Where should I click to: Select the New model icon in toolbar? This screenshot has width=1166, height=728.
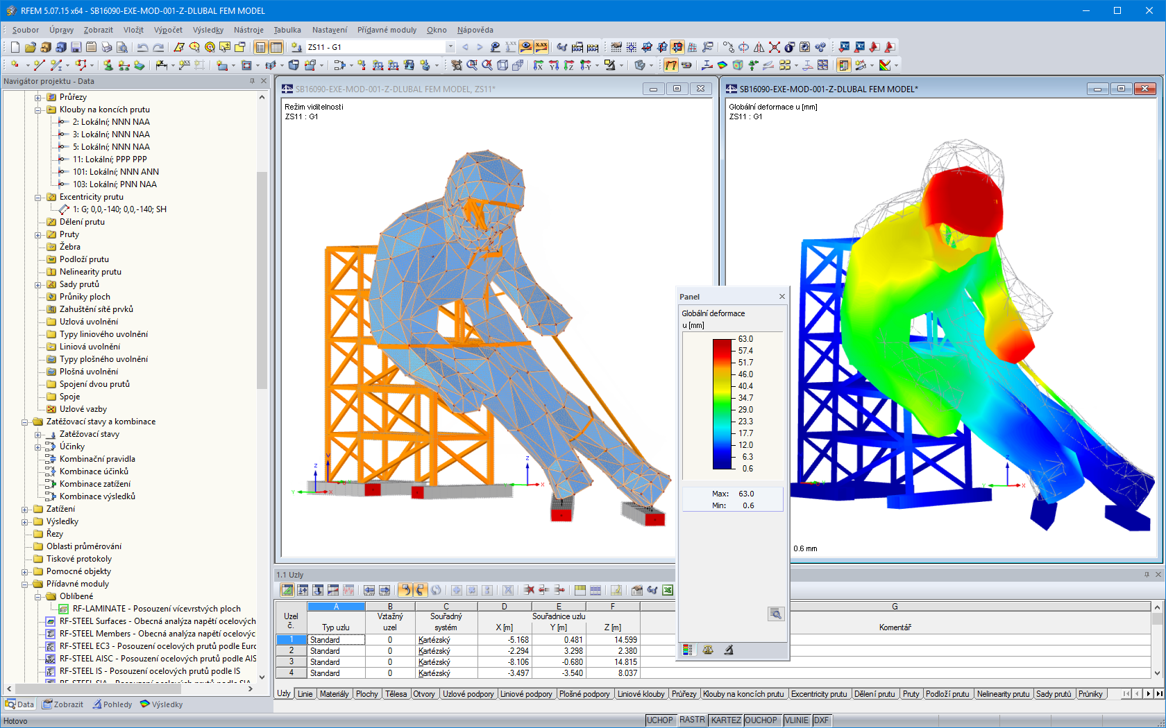click(x=15, y=47)
